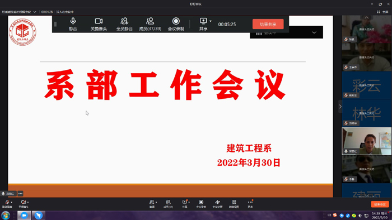The height and width of the screenshot is (220, 392).
Task: Click the green-yellow globe tray icon
Action: click(354, 216)
